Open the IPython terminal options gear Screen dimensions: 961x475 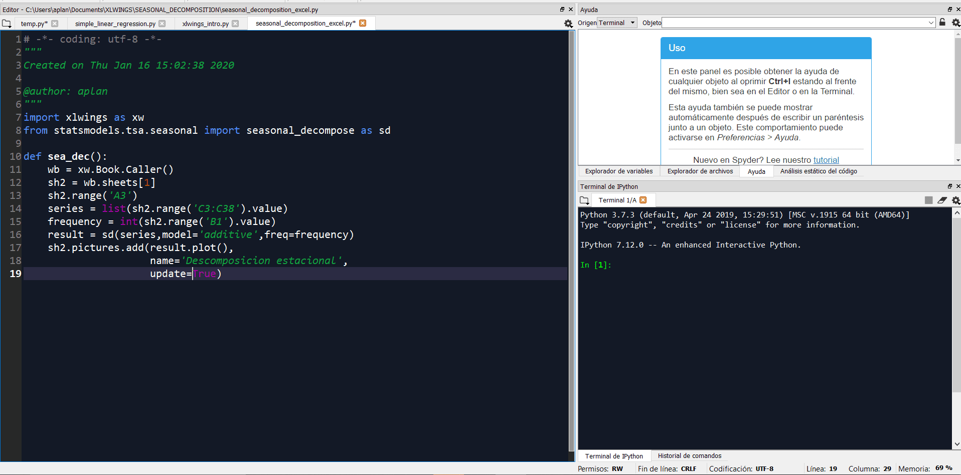955,200
